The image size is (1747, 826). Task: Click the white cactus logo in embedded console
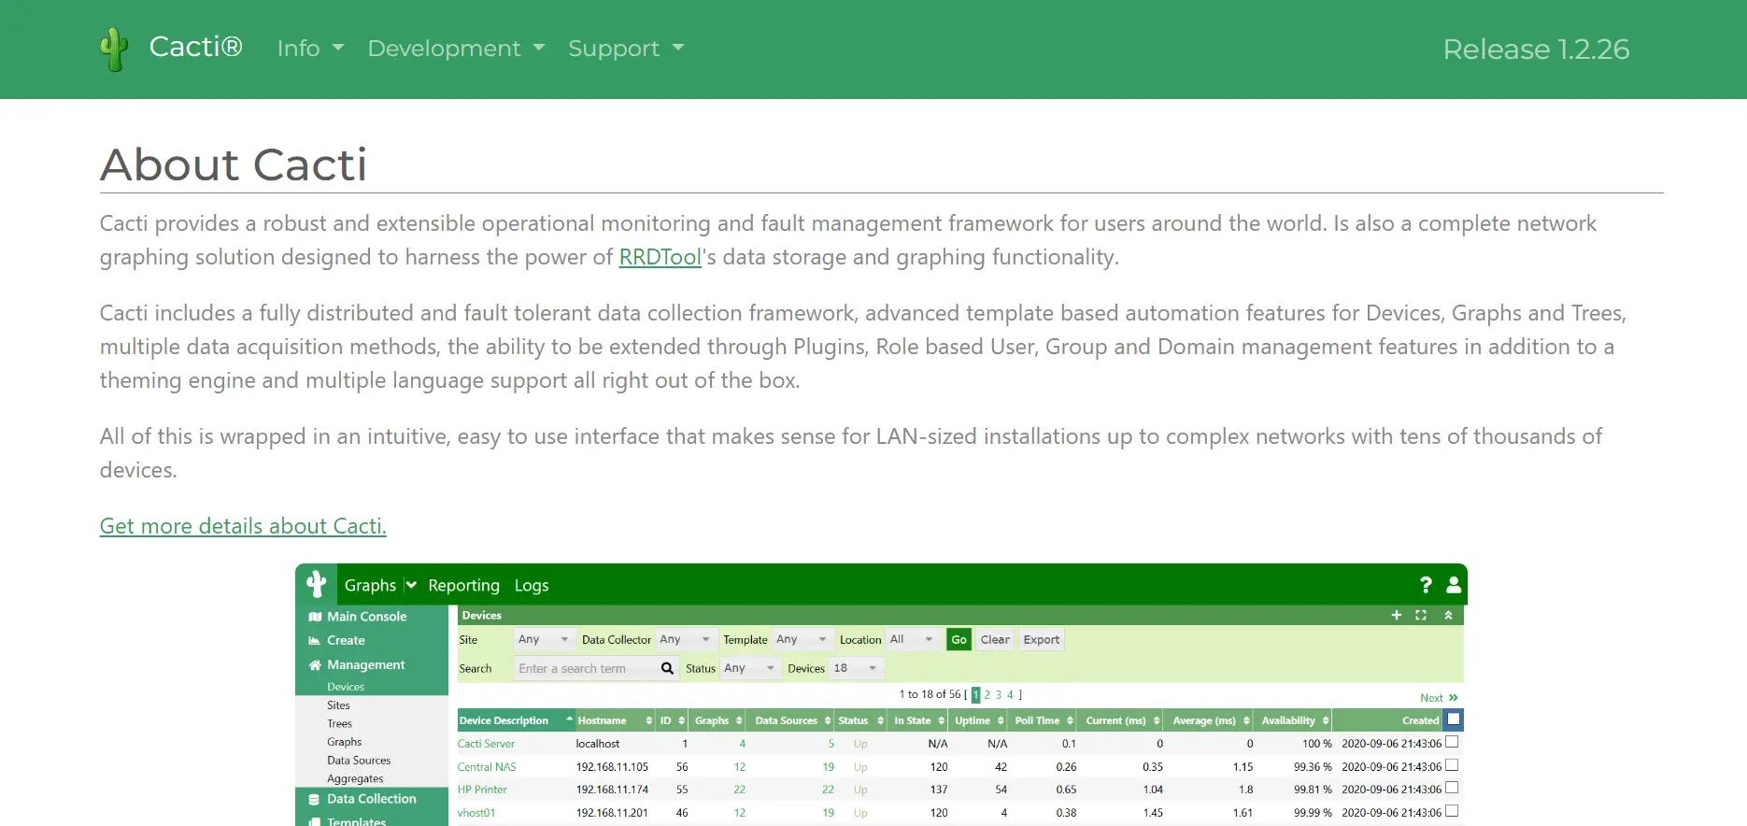(x=317, y=584)
